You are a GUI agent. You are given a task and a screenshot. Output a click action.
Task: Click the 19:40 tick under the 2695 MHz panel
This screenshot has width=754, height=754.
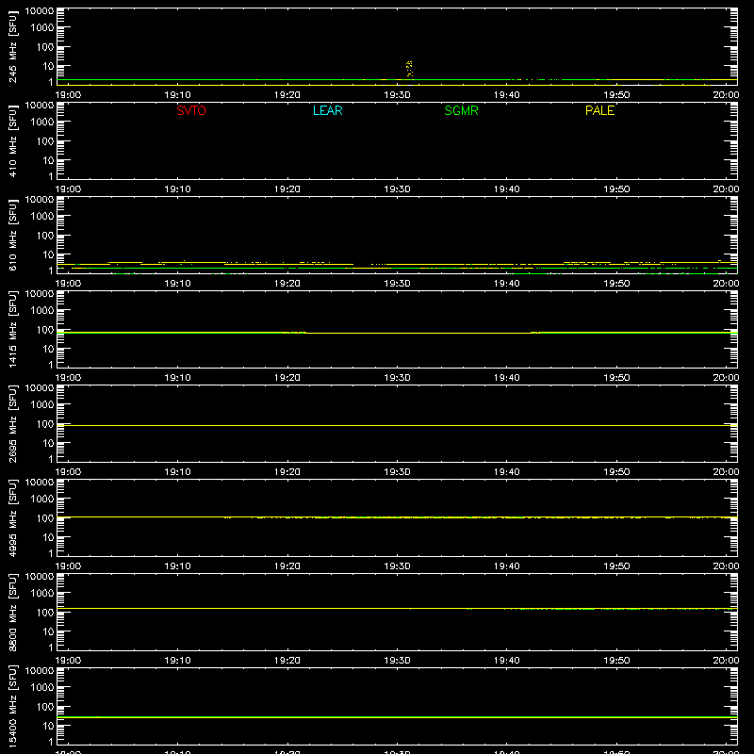coord(507,472)
